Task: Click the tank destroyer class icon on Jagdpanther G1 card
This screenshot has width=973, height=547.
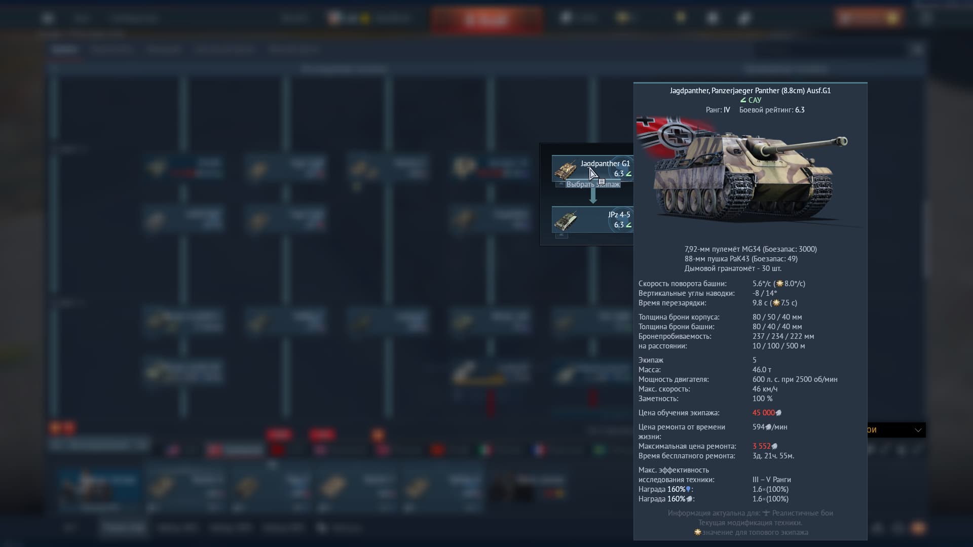Action: pos(628,174)
